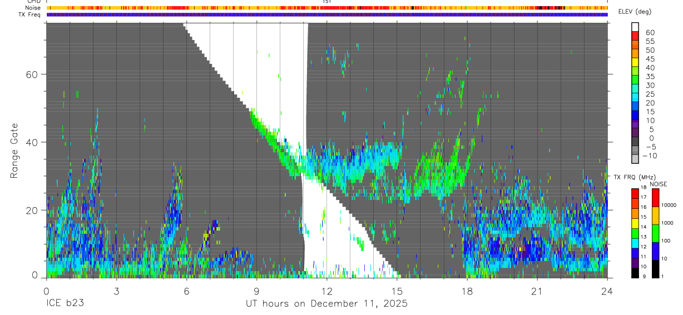The image size is (683, 315).
Task: Select the black NOISE swatch between 10 and 1
Action: (656, 268)
